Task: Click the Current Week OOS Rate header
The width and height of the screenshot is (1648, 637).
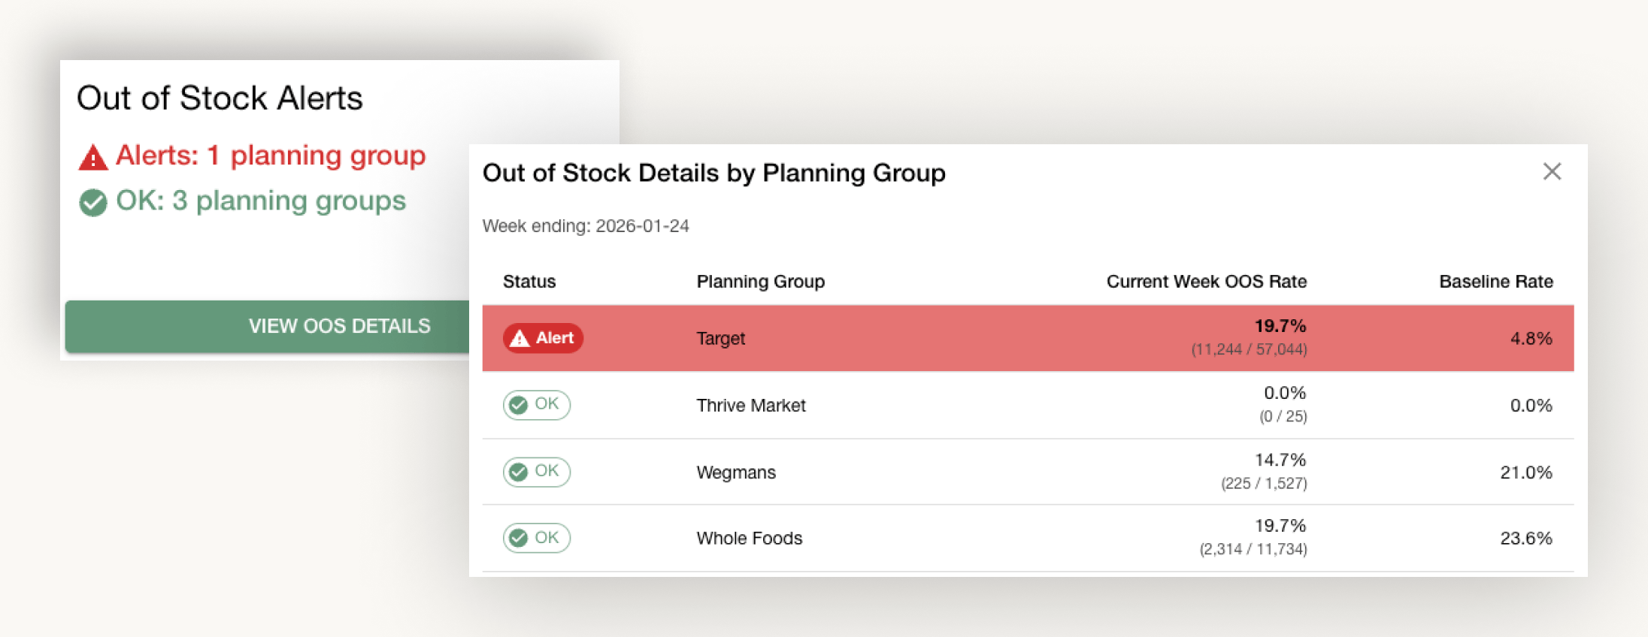Action: coord(1206,282)
